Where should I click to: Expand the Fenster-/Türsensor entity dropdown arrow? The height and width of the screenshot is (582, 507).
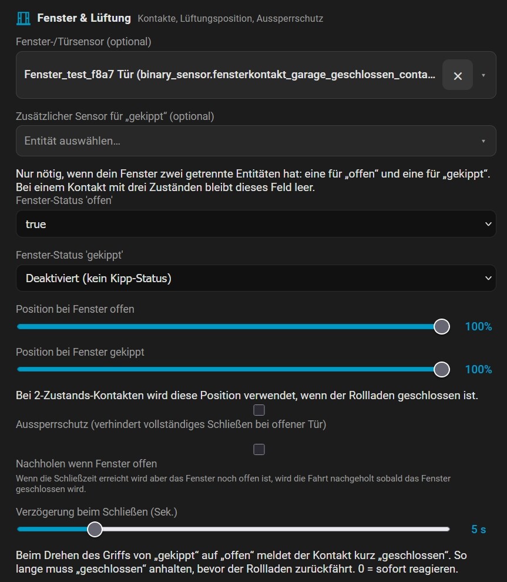(x=484, y=75)
